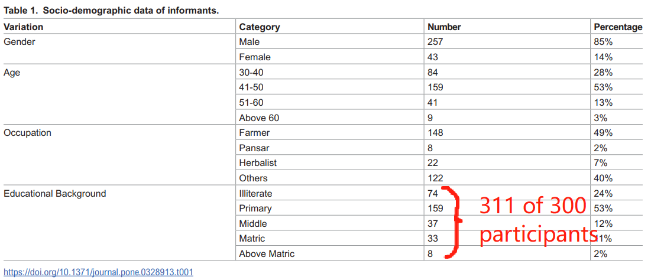Click the Table 1 caption title

coord(111,11)
